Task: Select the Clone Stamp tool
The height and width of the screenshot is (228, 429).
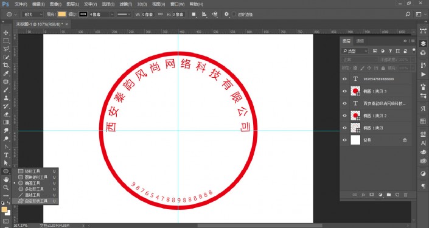Action: point(5,98)
